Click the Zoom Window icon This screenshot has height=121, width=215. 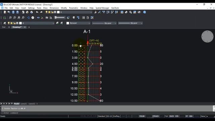pyautogui.click(x=4, y=18)
